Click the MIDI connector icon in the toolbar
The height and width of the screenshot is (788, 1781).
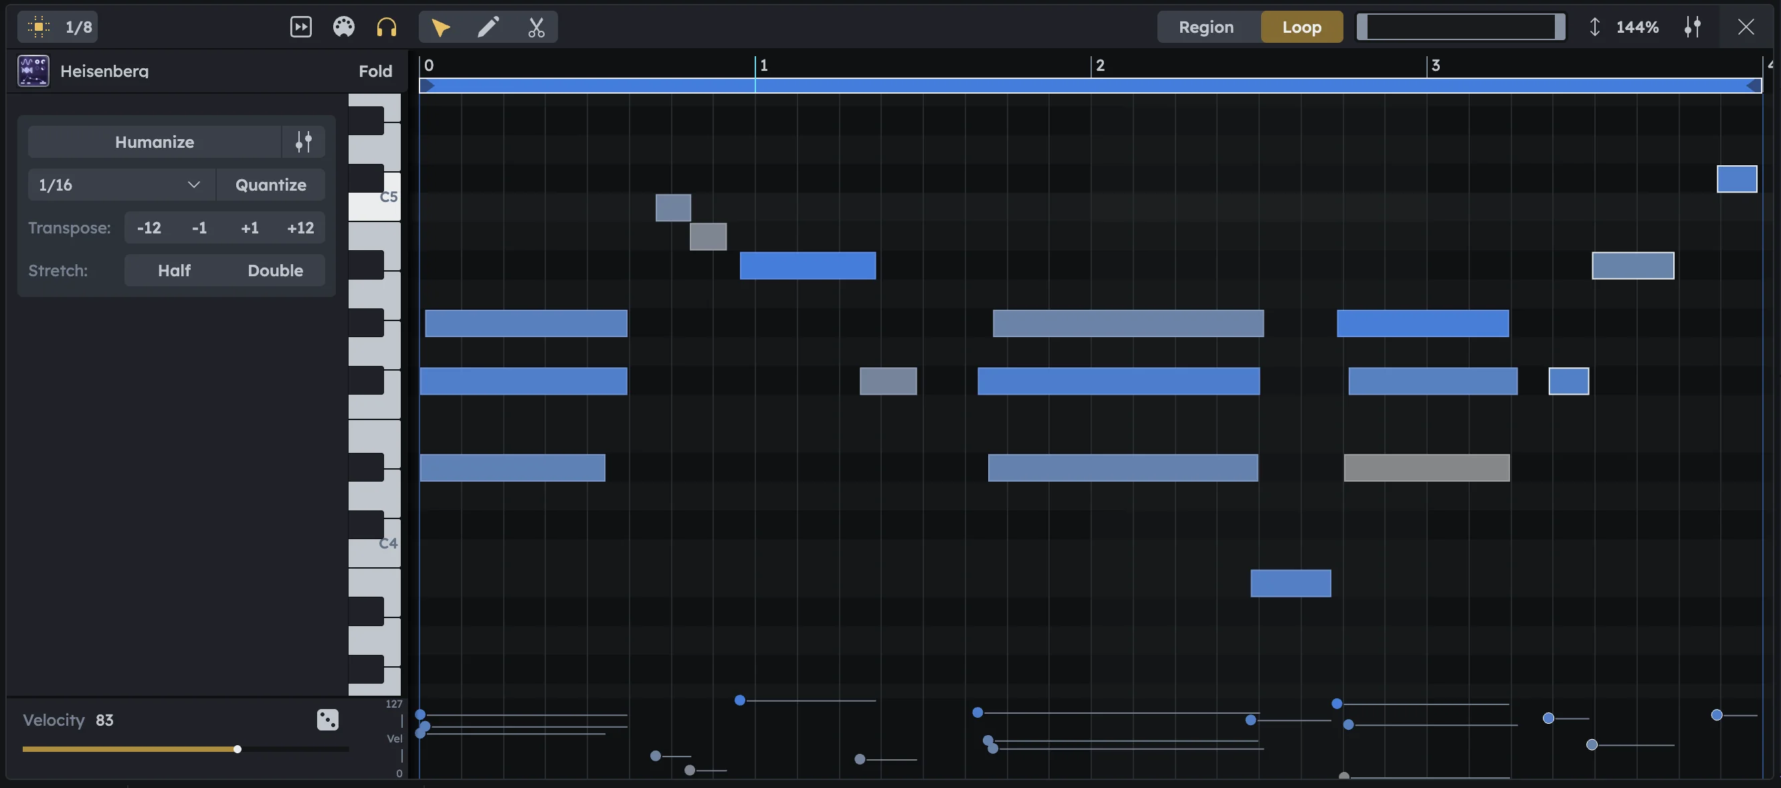pyautogui.click(x=344, y=27)
